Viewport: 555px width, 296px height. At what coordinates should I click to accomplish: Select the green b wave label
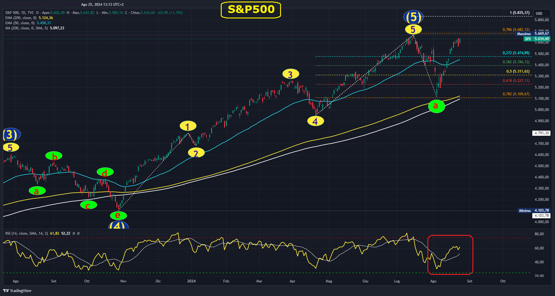pos(54,156)
